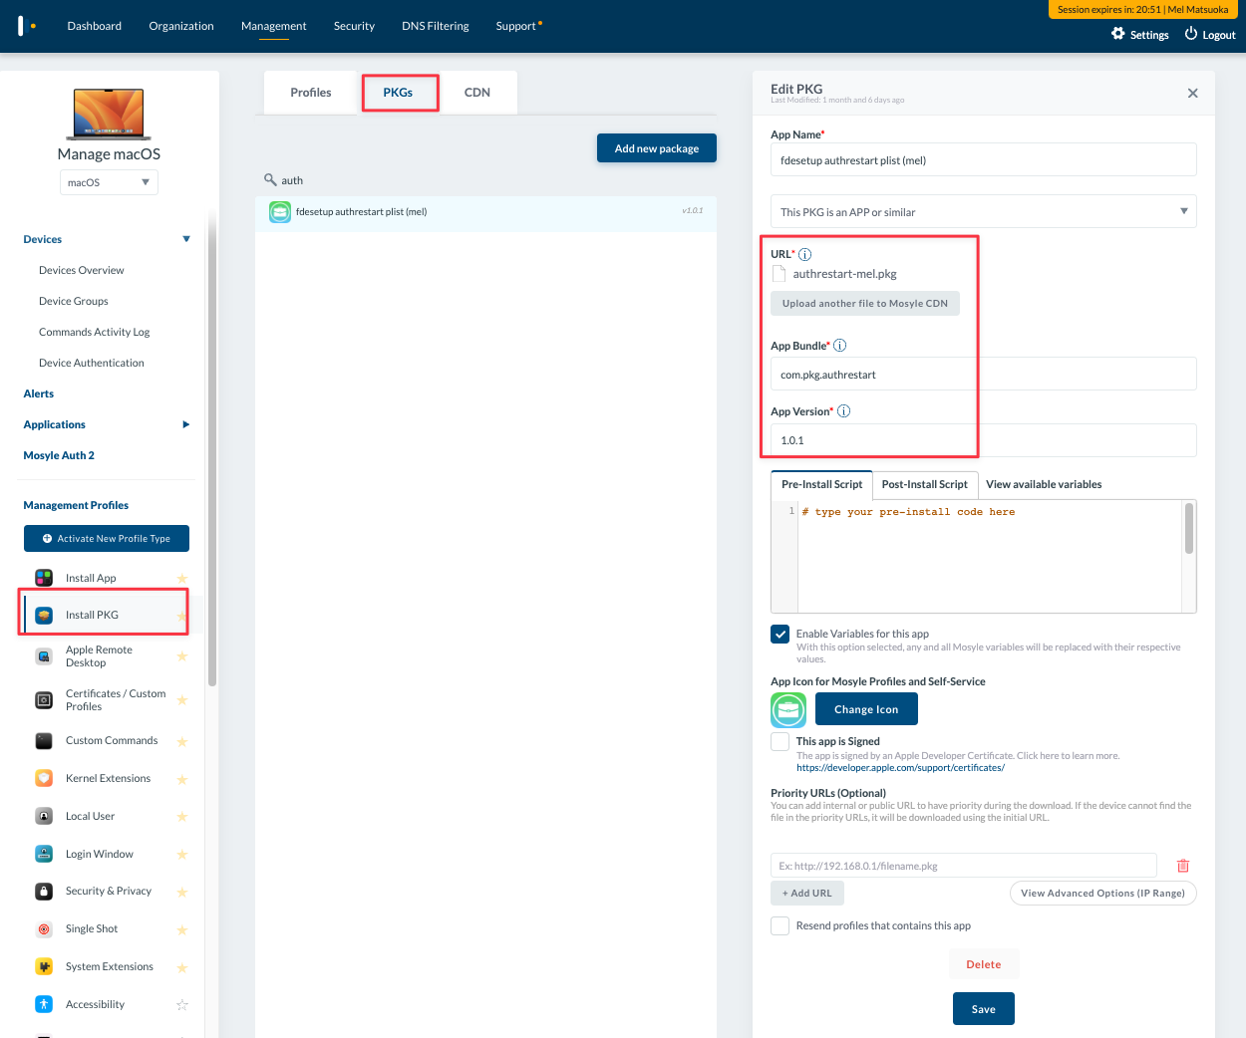Screen dimensions: 1246x1038
Task: Click the Accessibility icon
Action: (44, 1004)
